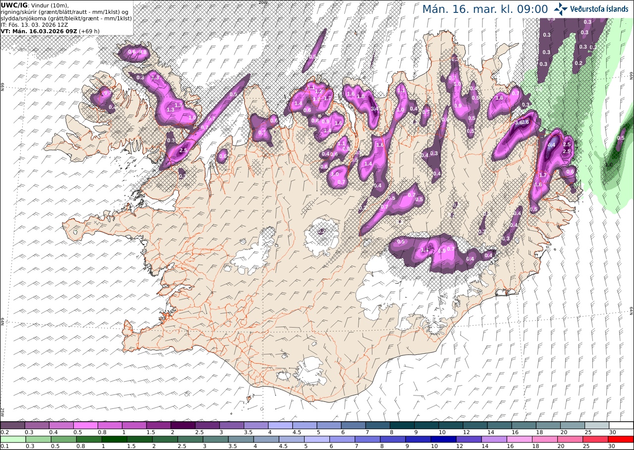
Task: Click the dusky purple 0.2 swatch in upper legend
Action: point(12,425)
